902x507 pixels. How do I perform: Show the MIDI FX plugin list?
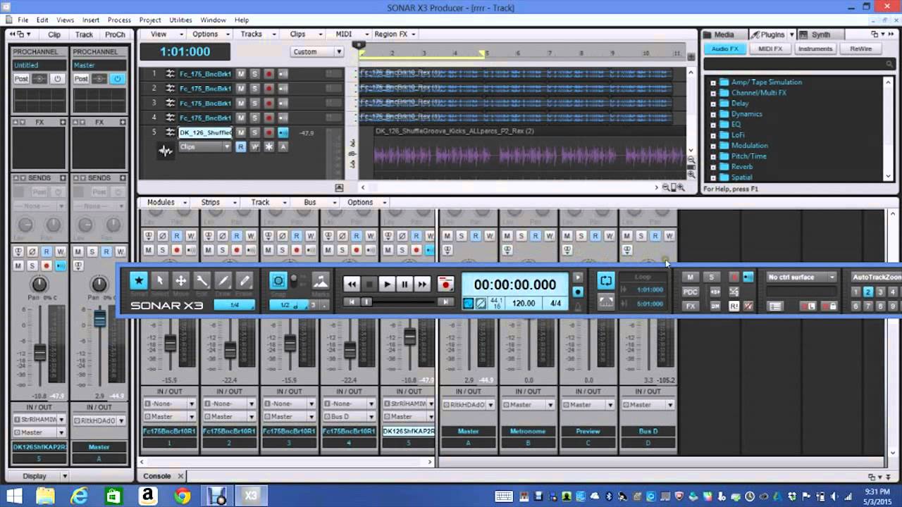click(x=770, y=49)
